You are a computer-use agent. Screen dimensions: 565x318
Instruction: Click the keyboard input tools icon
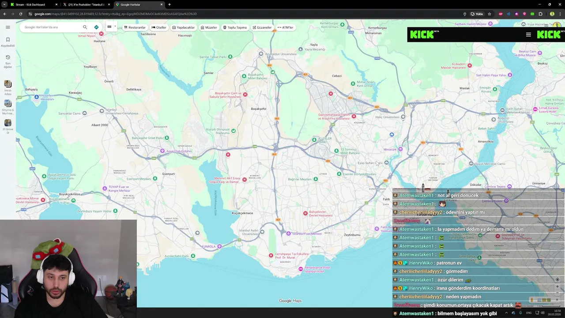click(x=109, y=26)
